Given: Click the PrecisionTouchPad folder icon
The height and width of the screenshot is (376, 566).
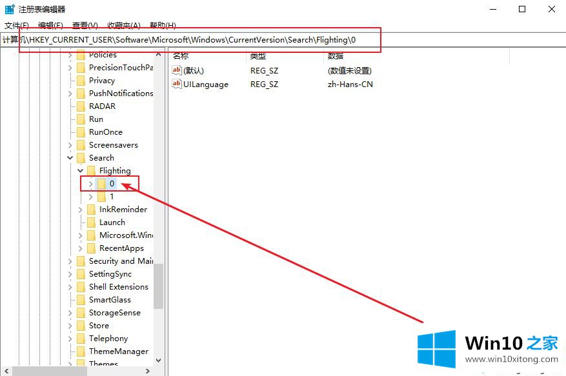Looking at the screenshot, I should [81, 68].
